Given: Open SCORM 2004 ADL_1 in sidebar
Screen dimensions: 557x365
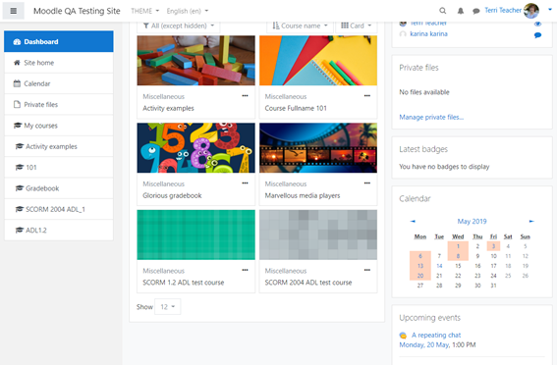Looking at the screenshot, I should 59,209.
